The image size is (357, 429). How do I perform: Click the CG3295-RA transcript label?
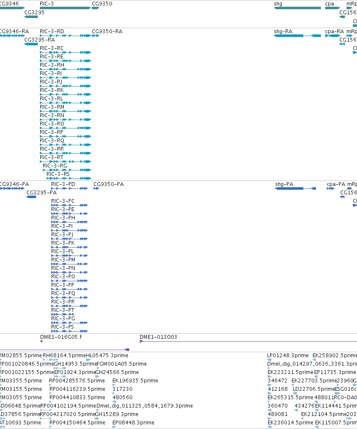(x=39, y=40)
